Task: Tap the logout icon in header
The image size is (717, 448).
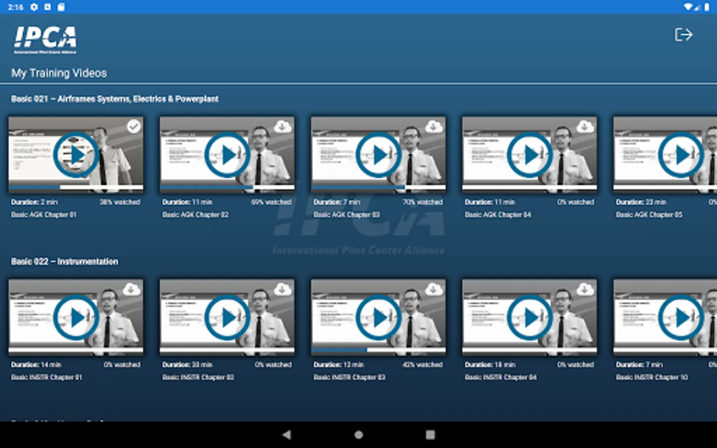Action: pyautogui.click(x=683, y=35)
